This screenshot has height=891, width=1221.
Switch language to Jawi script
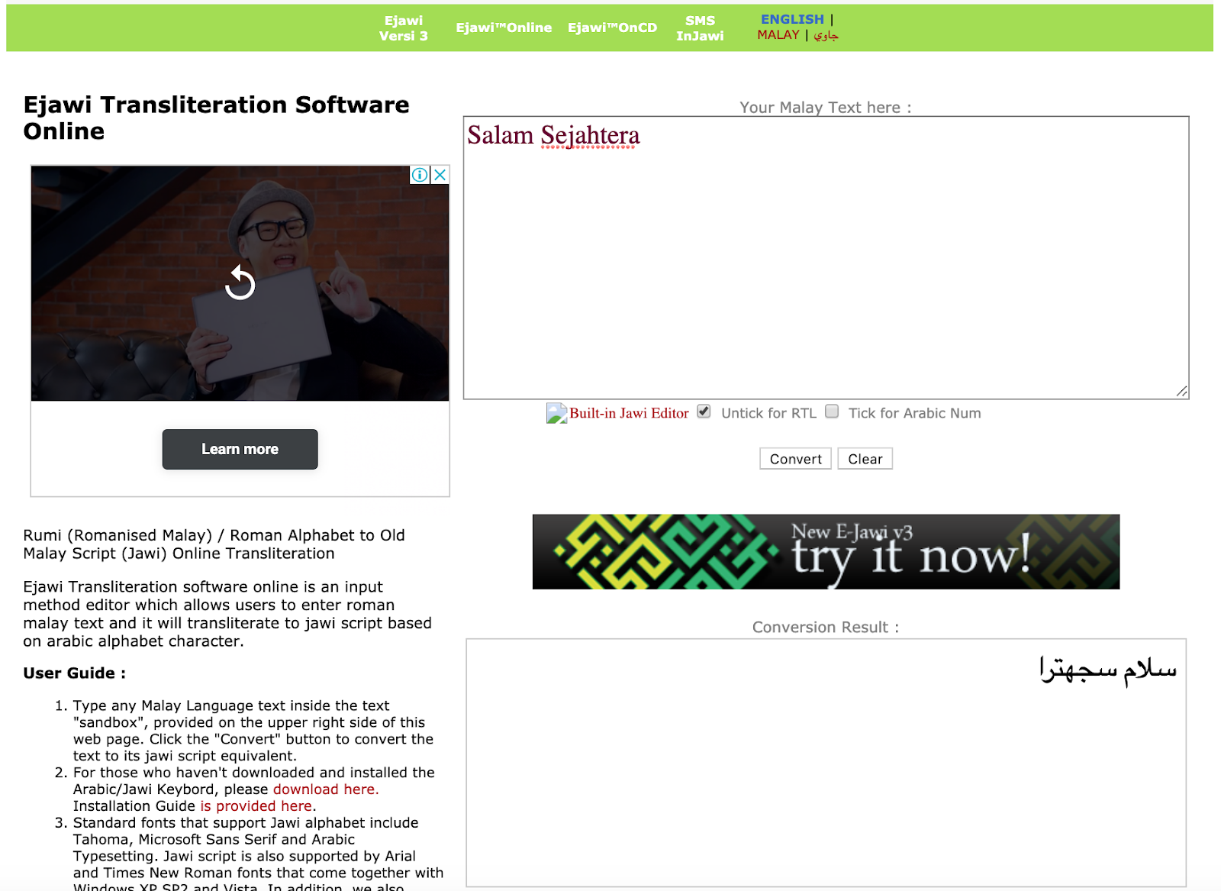coord(826,36)
